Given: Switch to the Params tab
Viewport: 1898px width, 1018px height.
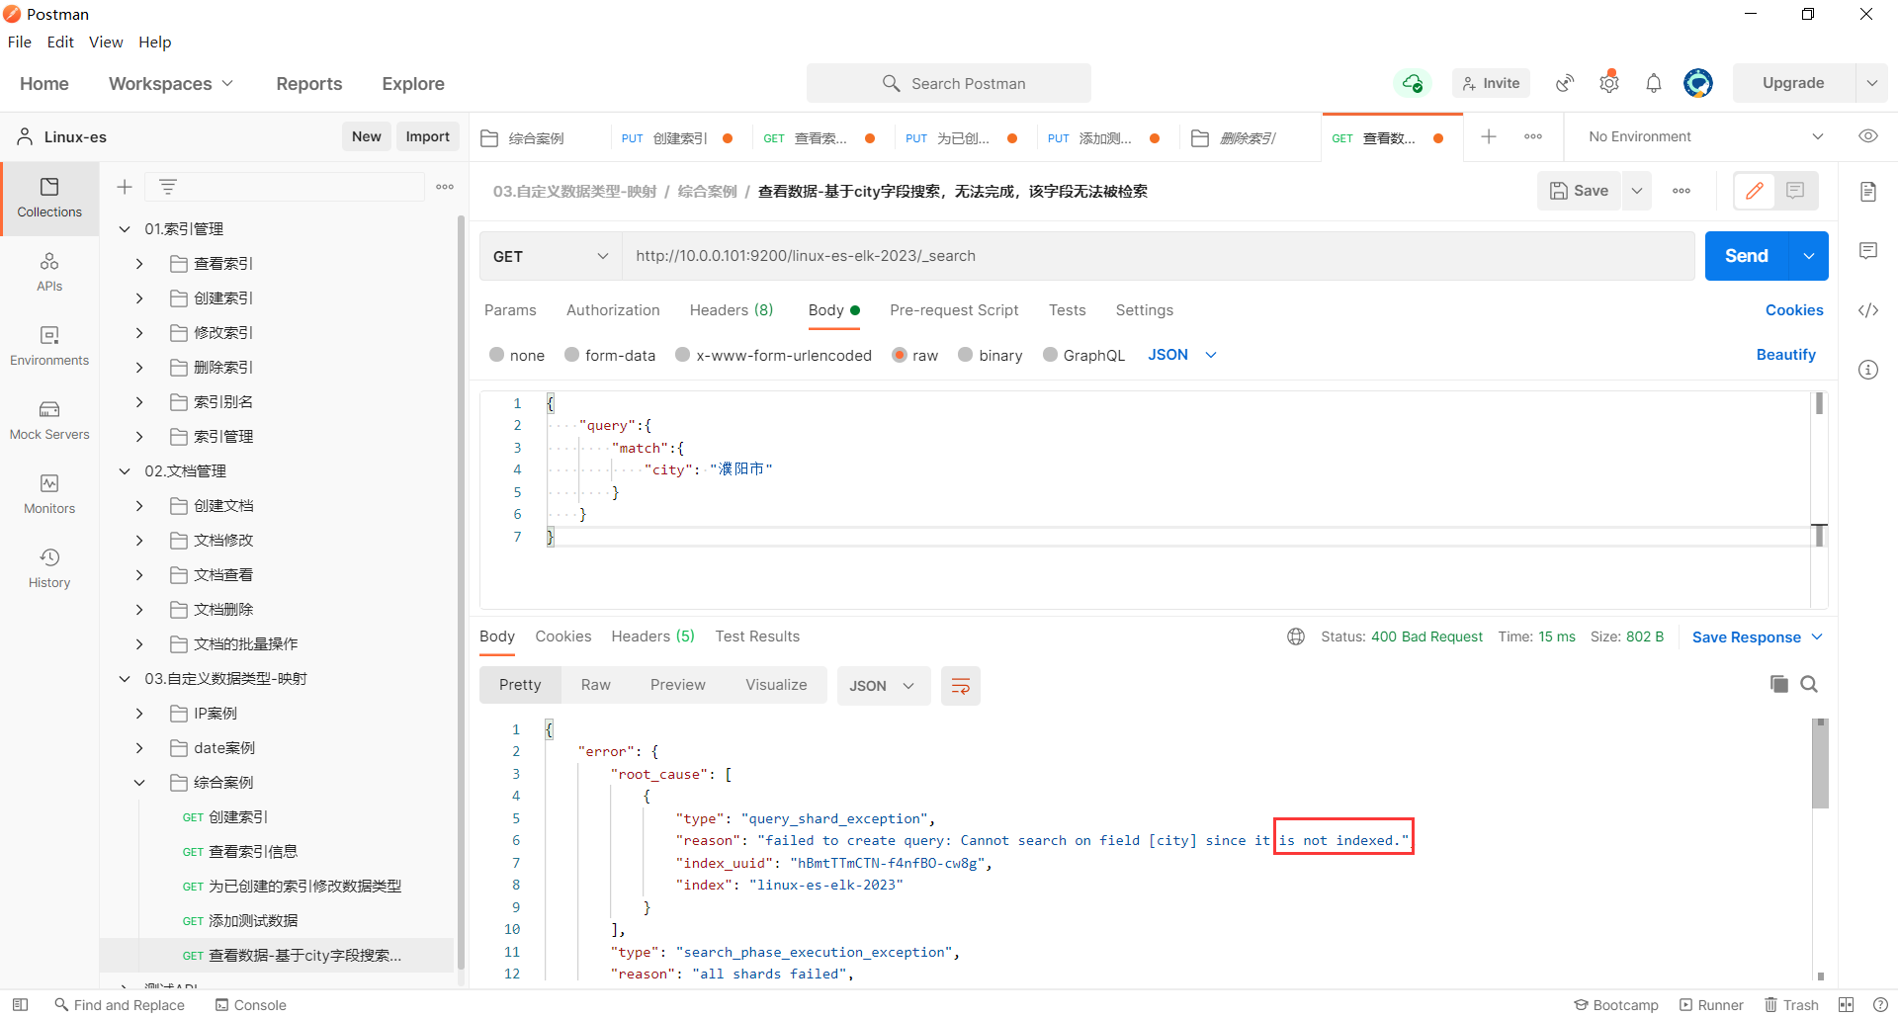Looking at the screenshot, I should [510, 310].
